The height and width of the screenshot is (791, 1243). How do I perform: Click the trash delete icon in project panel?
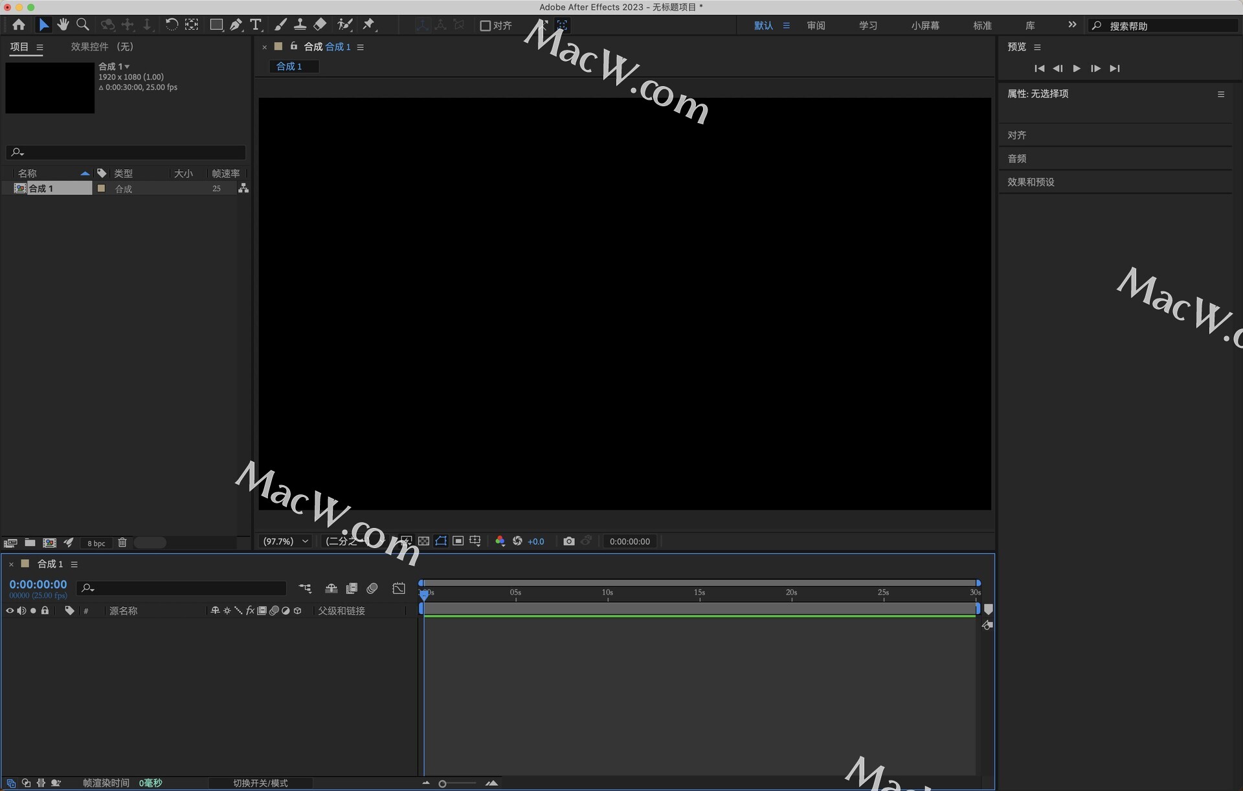pos(122,543)
